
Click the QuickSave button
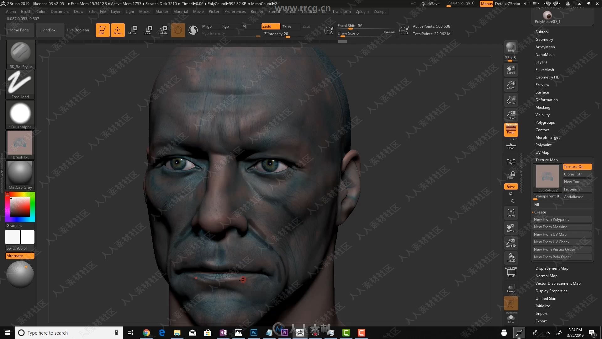point(430,4)
